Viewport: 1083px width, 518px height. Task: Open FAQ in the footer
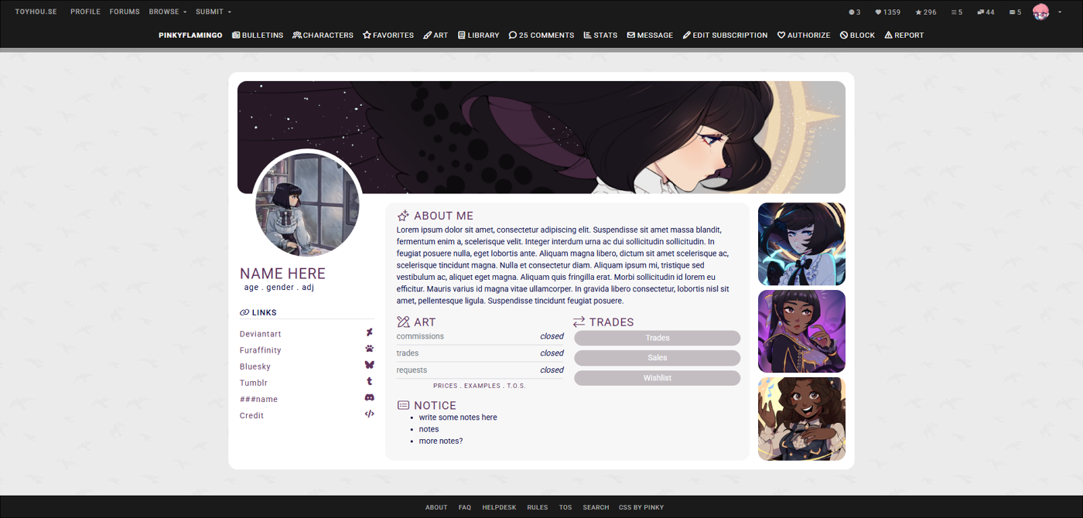pyautogui.click(x=464, y=507)
